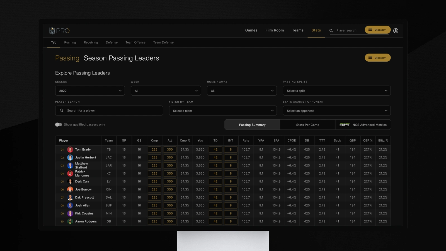The width and height of the screenshot is (446, 251).
Task: Toggle Show qualified passers only switch
Action: pyautogui.click(x=59, y=125)
